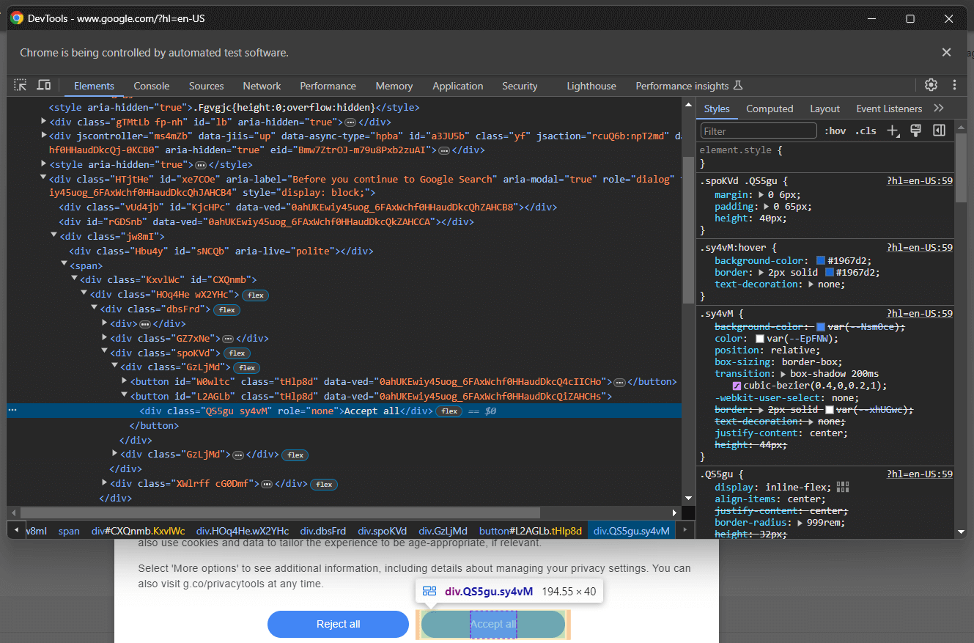Screen dimensions: 974x643
Task: Select the inspect element cursor icon
Action: point(20,85)
